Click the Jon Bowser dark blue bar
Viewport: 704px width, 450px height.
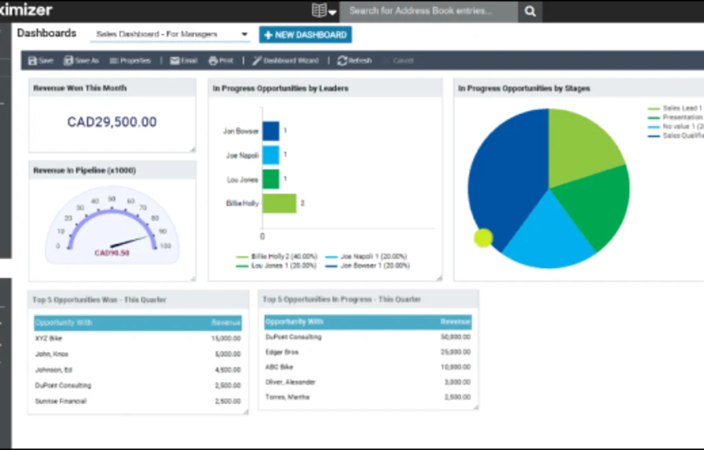tap(271, 131)
